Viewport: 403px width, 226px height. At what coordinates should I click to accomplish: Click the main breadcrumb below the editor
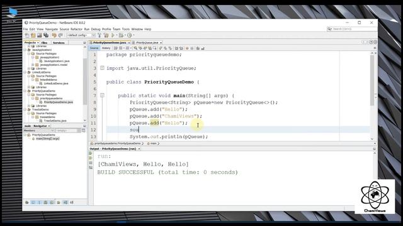(x=153, y=144)
